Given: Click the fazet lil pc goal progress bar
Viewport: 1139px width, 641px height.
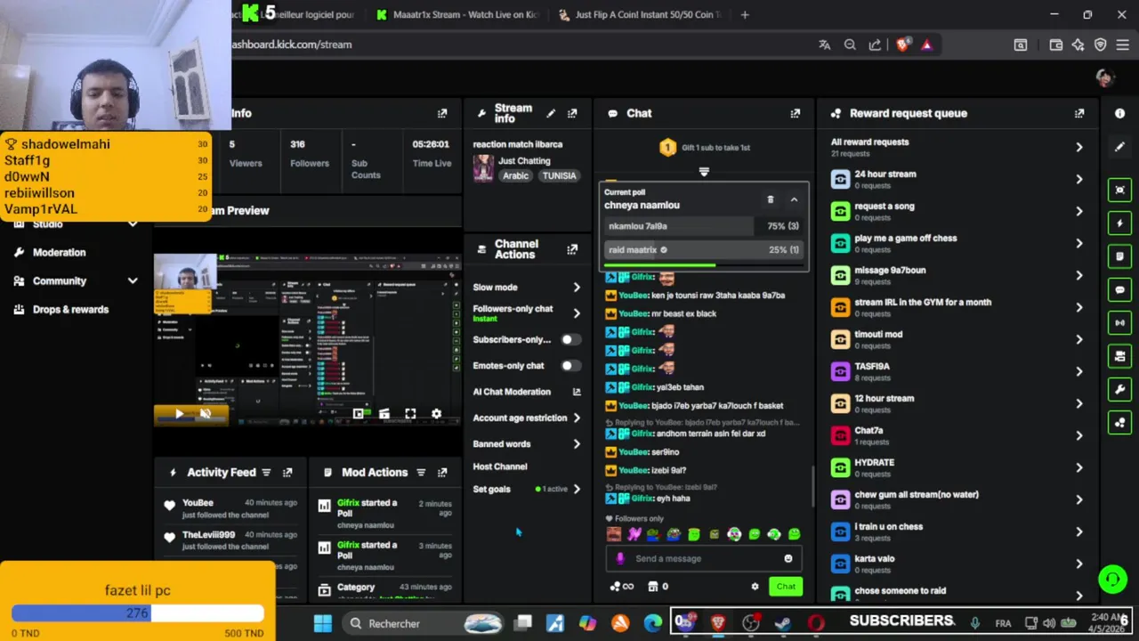Looking at the screenshot, I should tap(138, 613).
